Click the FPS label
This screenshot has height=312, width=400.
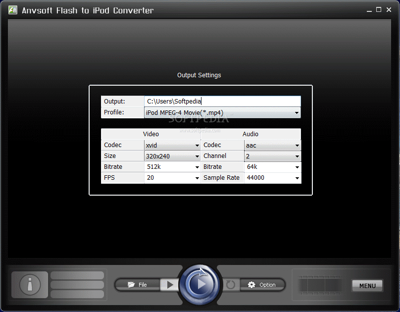pos(109,178)
